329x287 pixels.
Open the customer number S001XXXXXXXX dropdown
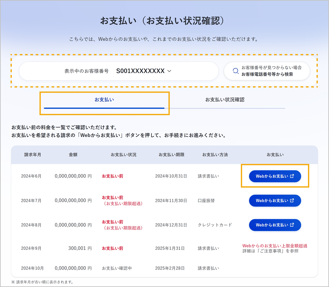(119, 71)
